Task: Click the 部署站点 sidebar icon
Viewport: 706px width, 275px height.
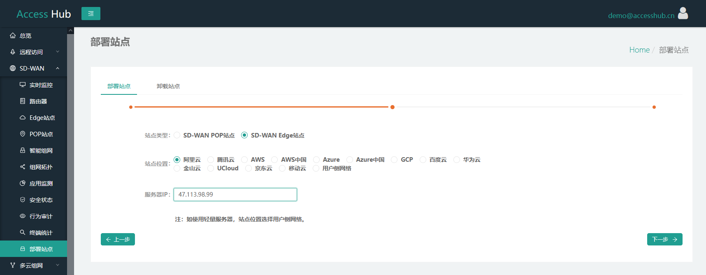Action: [23, 249]
